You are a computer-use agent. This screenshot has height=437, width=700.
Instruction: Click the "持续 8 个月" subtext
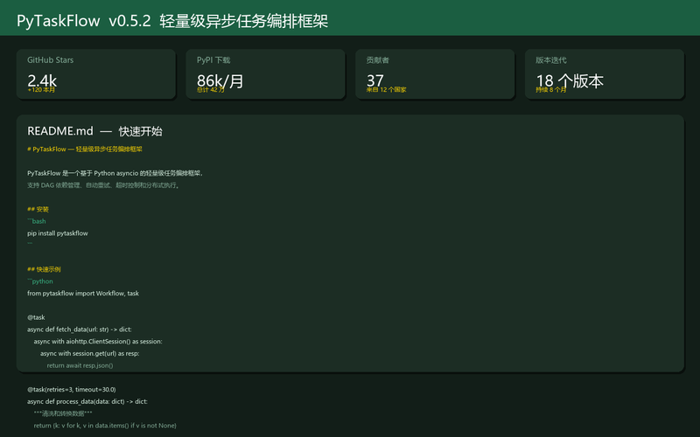click(x=551, y=90)
